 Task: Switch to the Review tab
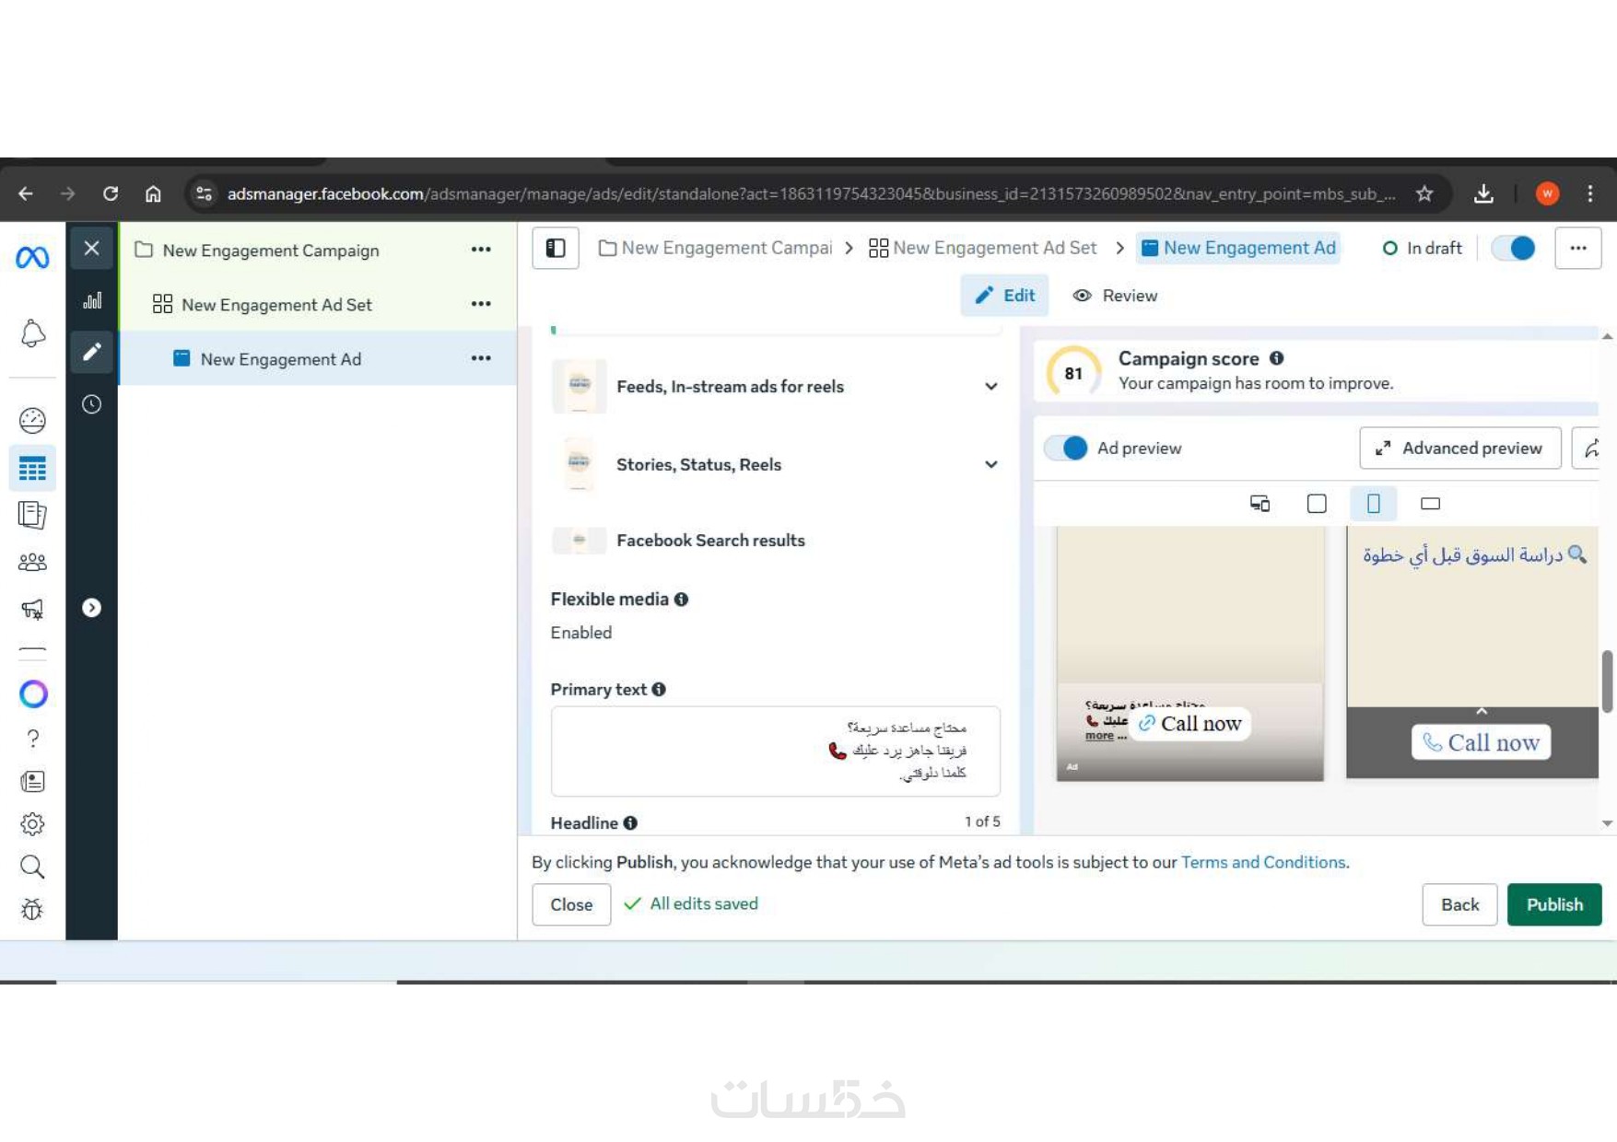coord(1115,296)
